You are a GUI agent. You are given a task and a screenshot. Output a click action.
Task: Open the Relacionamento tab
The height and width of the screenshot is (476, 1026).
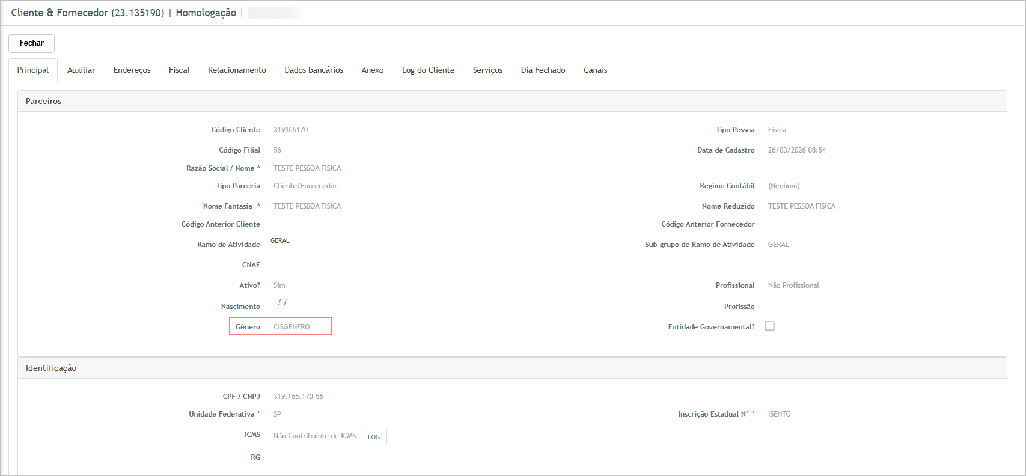pyautogui.click(x=237, y=70)
